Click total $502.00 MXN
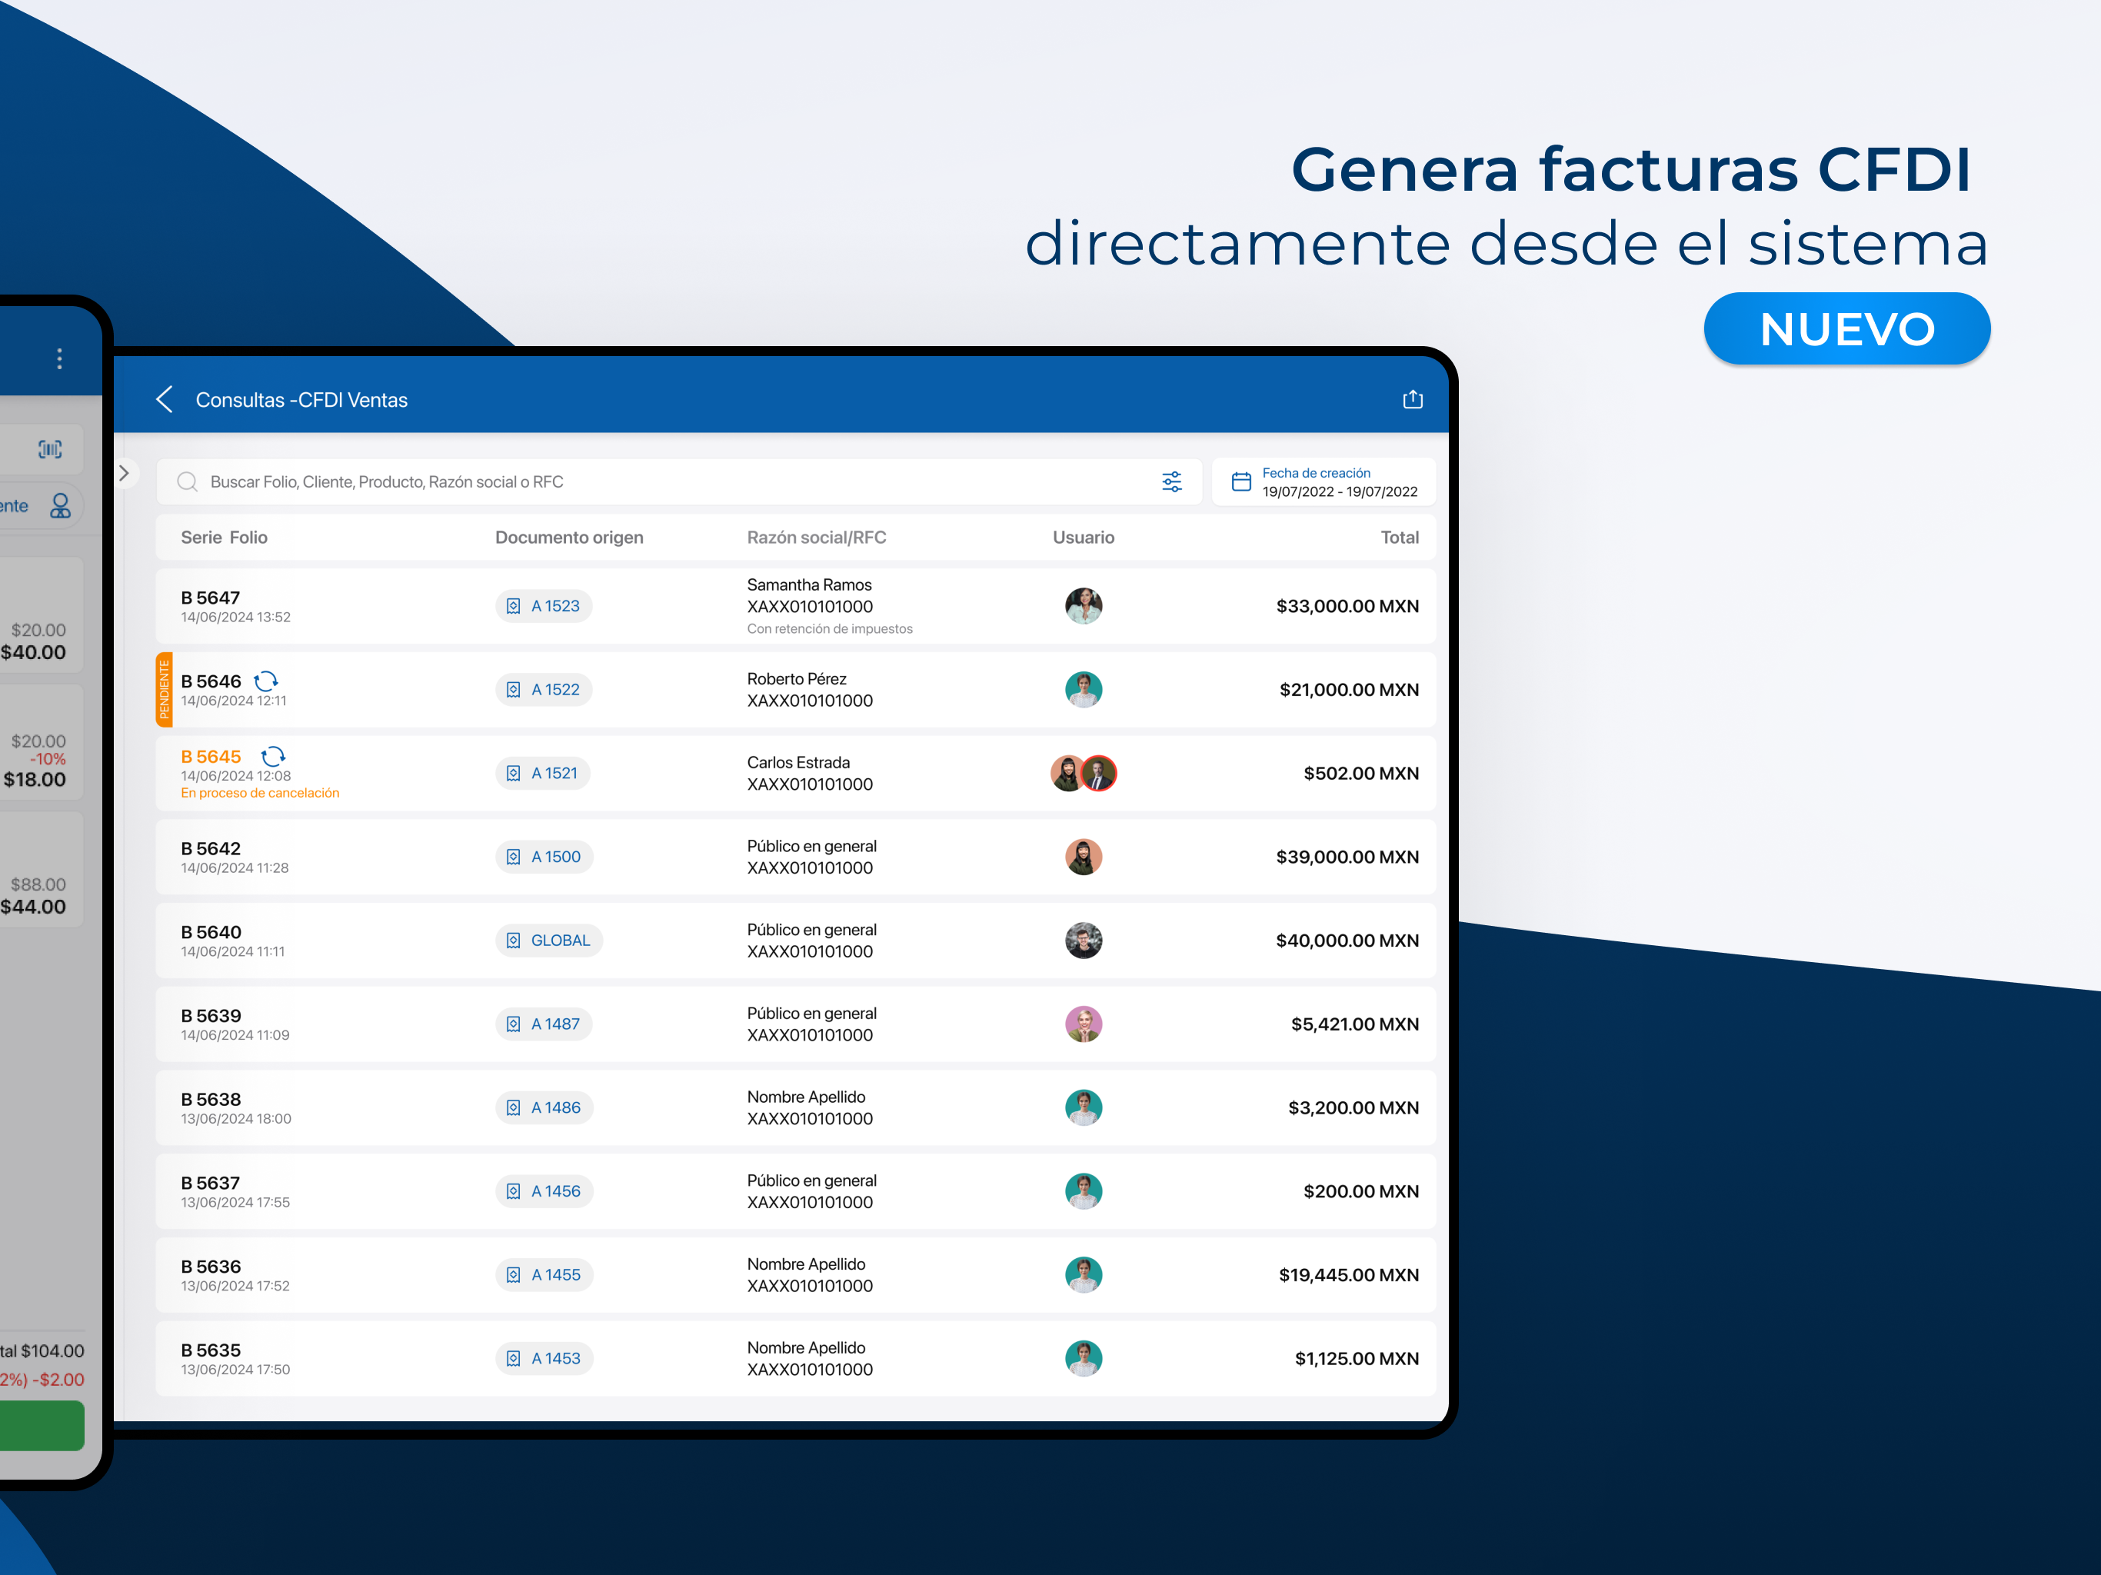Screen dimensions: 2101x1575 tap(1361, 773)
